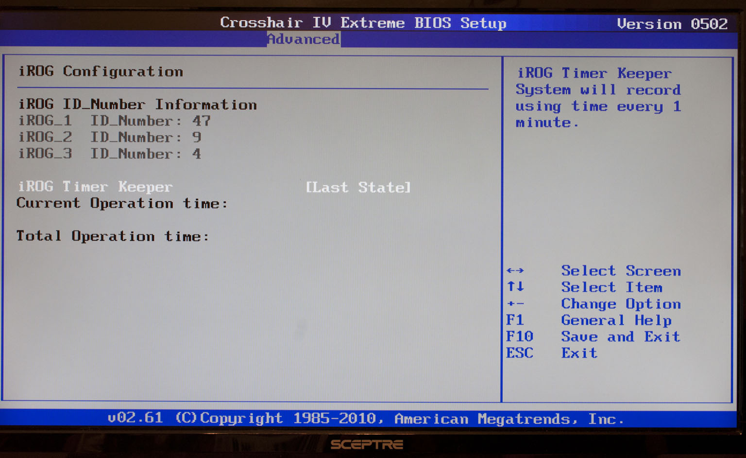Click the Current Operation time label
This screenshot has width=746, height=458.
[122, 203]
